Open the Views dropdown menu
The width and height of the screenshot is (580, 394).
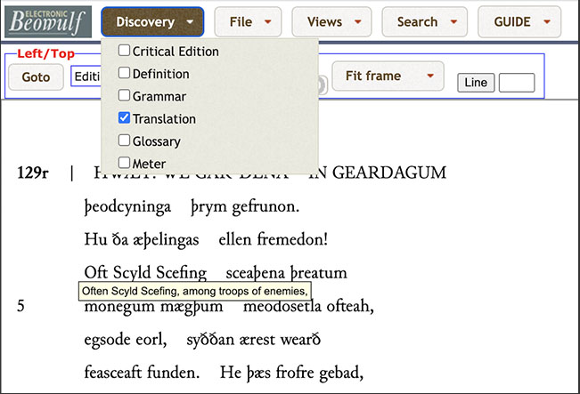point(331,21)
